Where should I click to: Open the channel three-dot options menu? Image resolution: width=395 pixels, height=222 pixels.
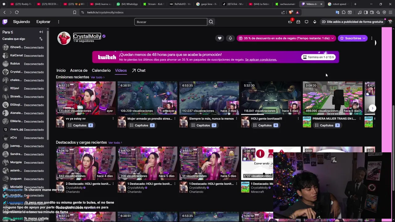(372, 38)
